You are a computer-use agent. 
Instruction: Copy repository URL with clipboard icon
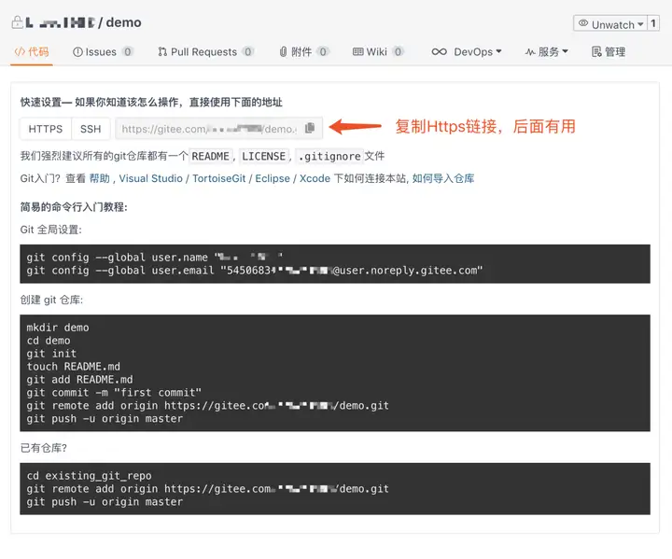point(310,128)
